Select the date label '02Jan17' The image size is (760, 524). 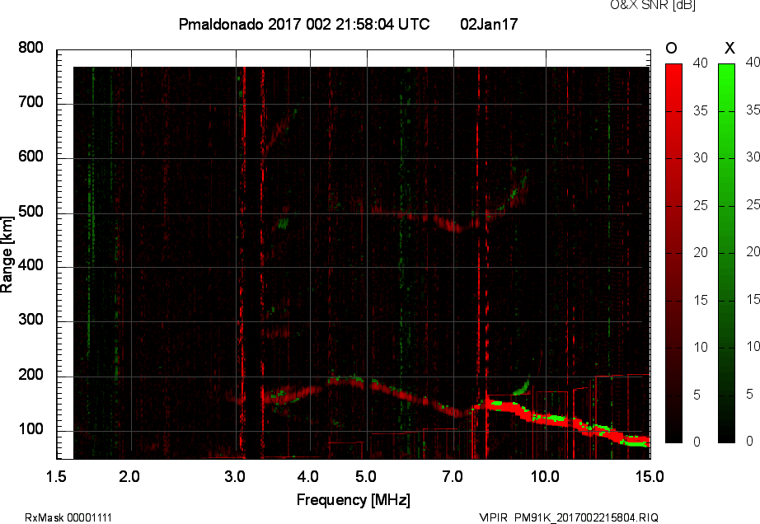point(489,25)
